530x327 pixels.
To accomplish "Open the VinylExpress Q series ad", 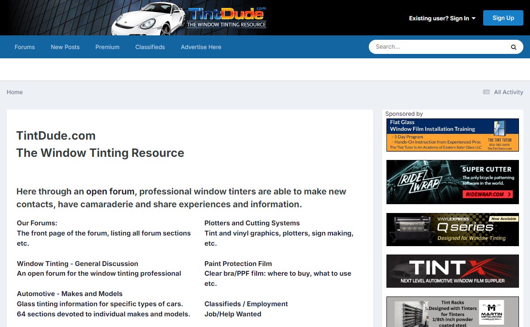I will coord(453,229).
